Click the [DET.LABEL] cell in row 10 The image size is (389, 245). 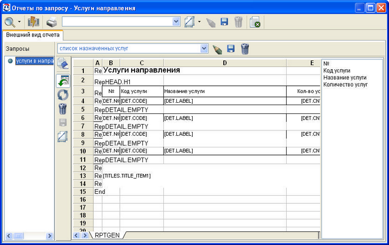click(x=225, y=151)
